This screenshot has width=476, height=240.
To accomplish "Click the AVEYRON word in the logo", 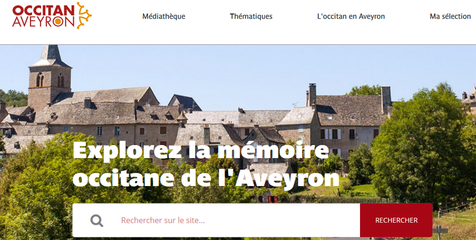I will pyautogui.click(x=43, y=21).
